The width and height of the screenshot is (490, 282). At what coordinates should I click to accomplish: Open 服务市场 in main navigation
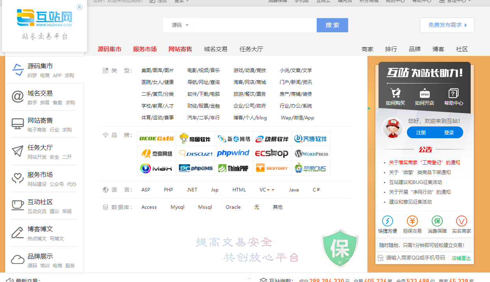pyautogui.click(x=145, y=49)
